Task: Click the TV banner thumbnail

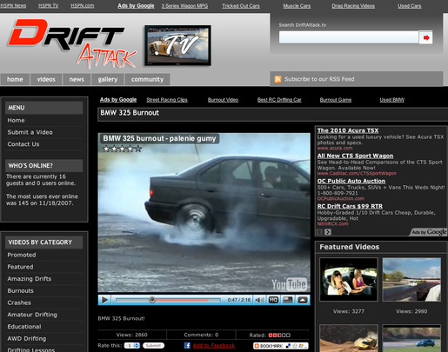Action: coord(177,45)
